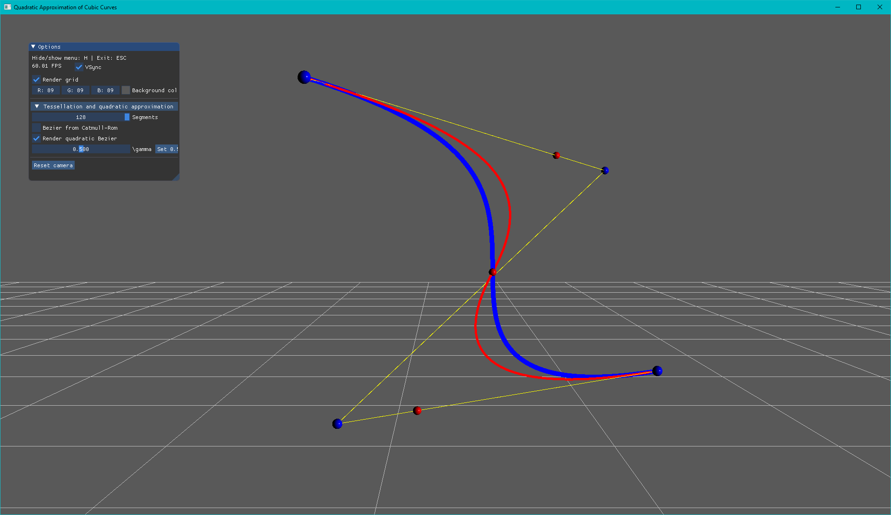Click the red control point on the upper yellow line

point(556,156)
